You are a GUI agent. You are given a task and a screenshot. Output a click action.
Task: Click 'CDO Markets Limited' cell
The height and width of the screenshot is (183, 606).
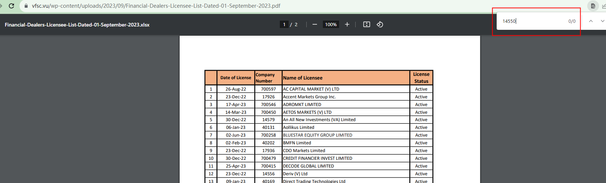point(346,151)
